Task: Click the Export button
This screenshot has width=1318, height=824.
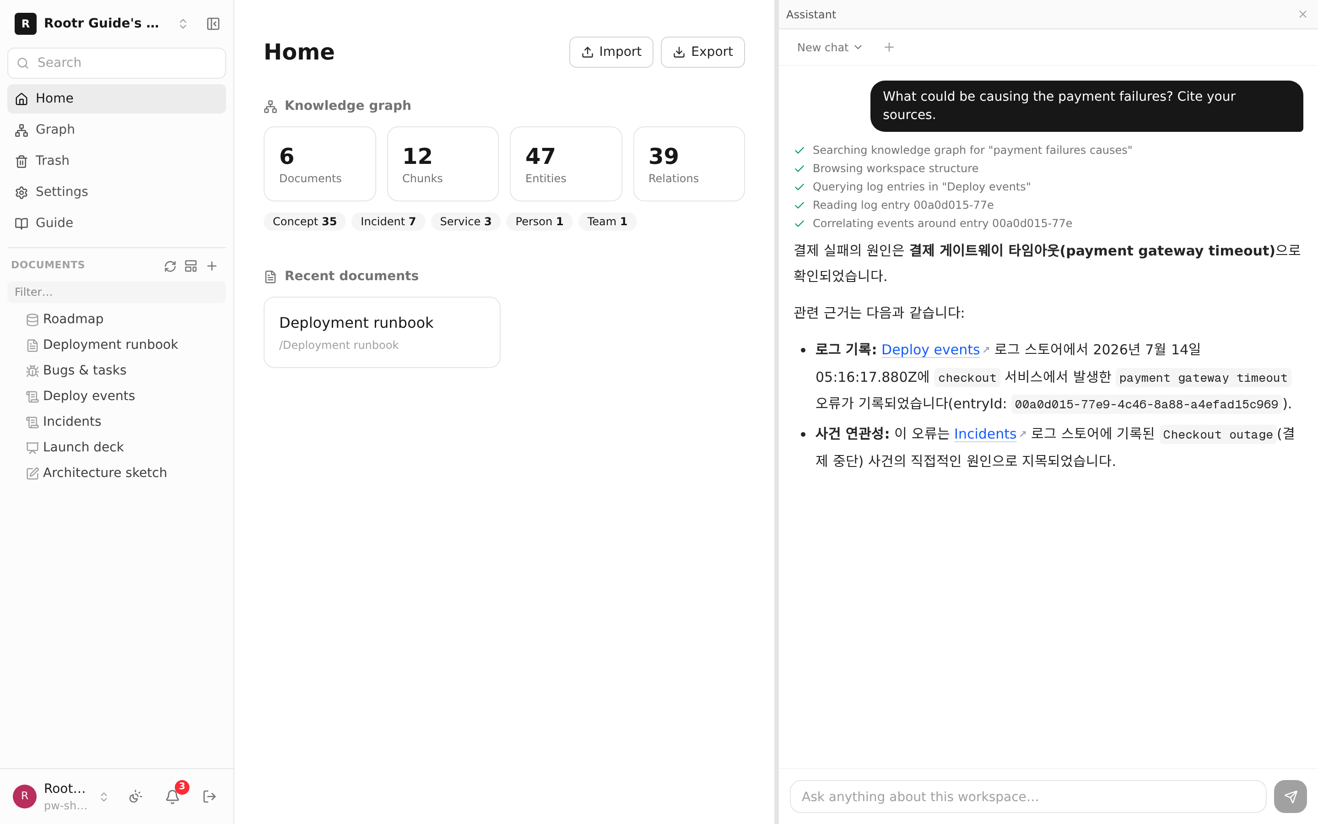Action: pyautogui.click(x=702, y=52)
